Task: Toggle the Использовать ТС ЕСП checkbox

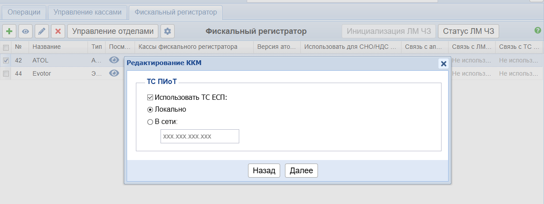Action: [150, 97]
